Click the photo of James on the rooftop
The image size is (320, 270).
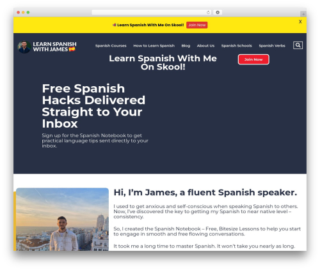tap(62, 219)
